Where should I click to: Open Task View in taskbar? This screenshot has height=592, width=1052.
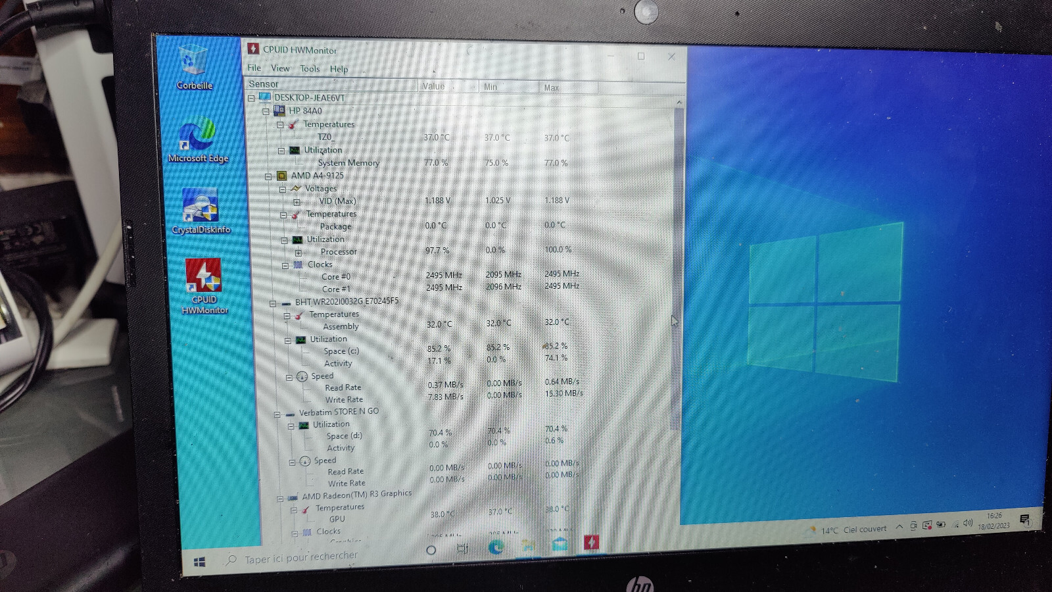pyautogui.click(x=463, y=548)
